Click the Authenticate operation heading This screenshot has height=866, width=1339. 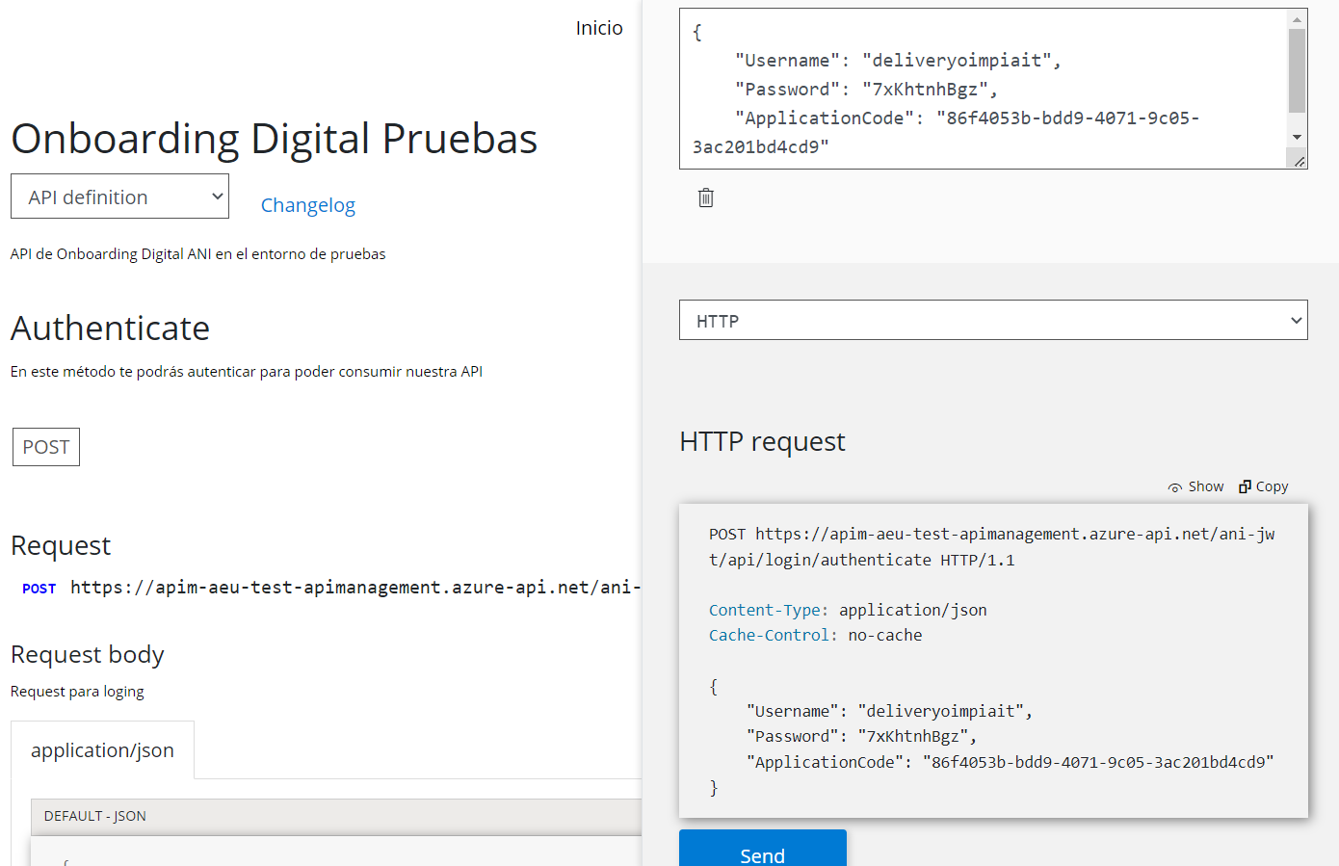click(110, 328)
